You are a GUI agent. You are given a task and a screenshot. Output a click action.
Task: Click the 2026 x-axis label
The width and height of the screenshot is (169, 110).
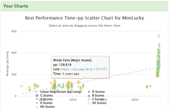click(x=135, y=100)
